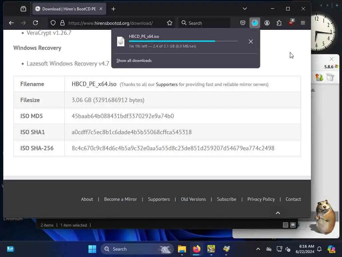Show all downloads
The height and width of the screenshot is (257, 342).
[134, 61]
